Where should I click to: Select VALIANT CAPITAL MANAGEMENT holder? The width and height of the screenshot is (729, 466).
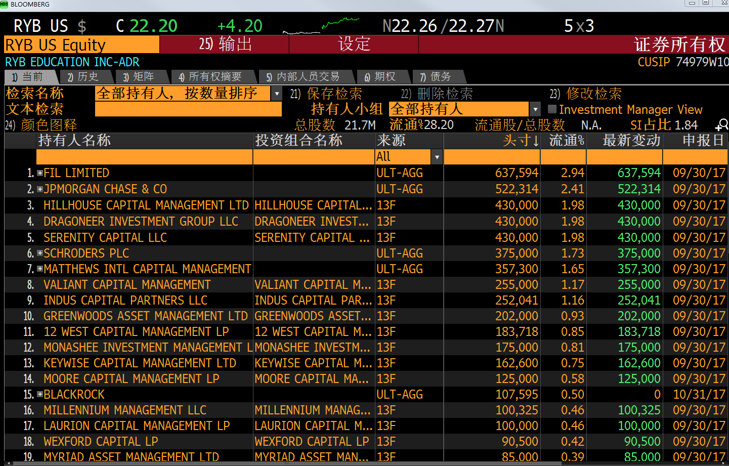click(x=127, y=284)
